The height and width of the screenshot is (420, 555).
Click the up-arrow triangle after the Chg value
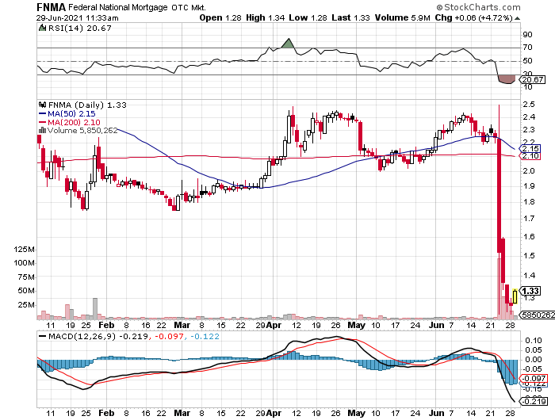coord(517,18)
